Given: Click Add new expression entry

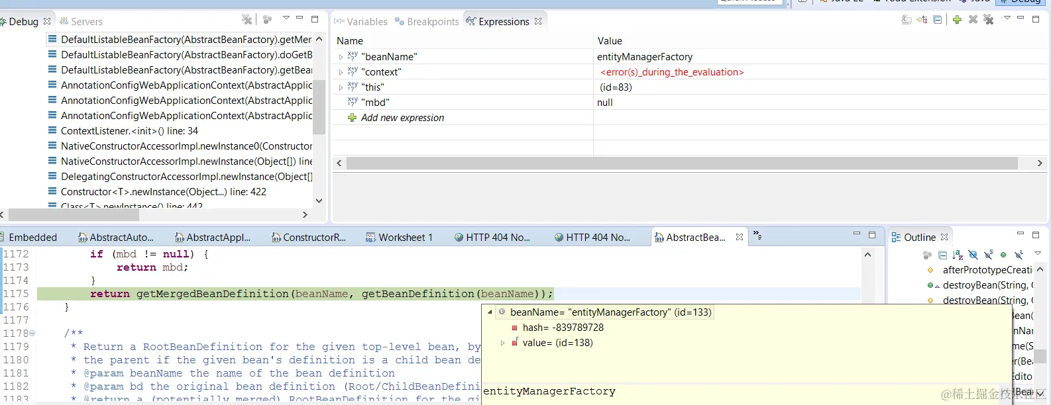Looking at the screenshot, I should (x=402, y=118).
